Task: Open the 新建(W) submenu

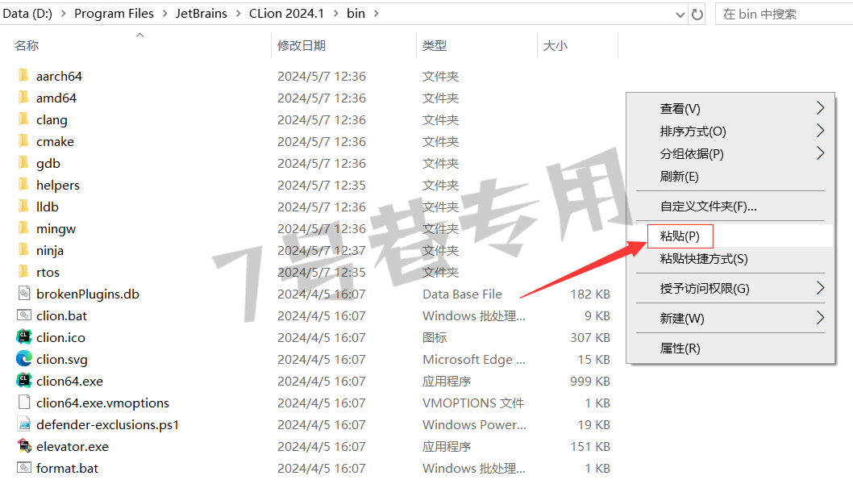Action: point(730,319)
